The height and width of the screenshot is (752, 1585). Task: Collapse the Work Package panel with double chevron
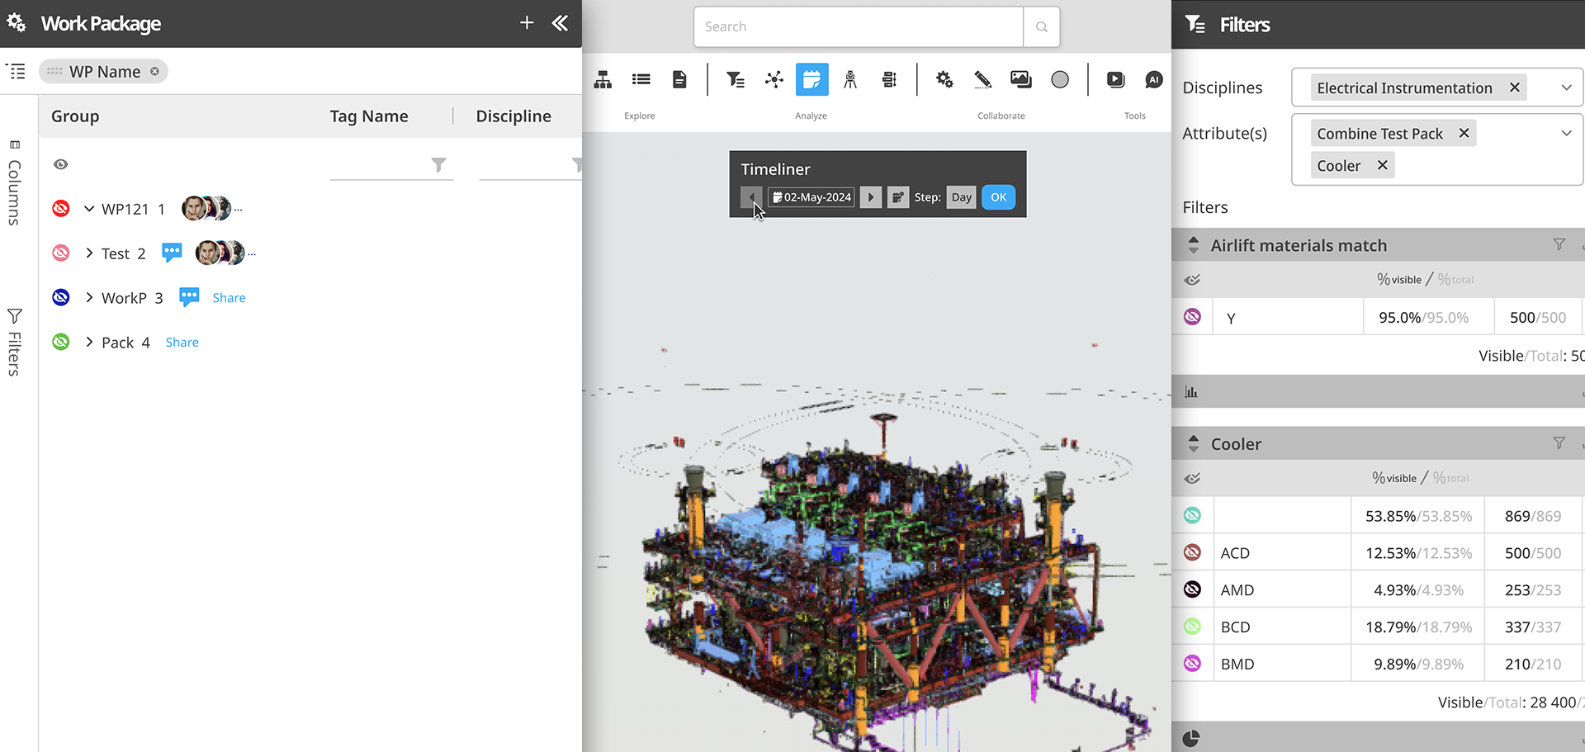[x=560, y=23]
